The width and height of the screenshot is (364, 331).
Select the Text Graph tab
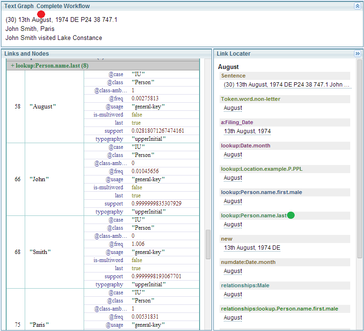pos(19,6)
